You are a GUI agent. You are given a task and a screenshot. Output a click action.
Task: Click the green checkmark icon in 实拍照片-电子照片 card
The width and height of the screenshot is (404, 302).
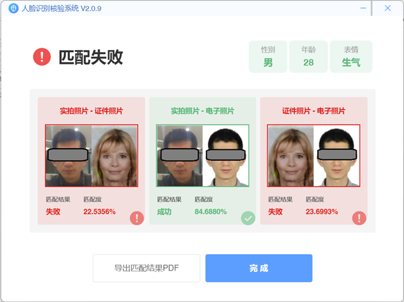click(x=248, y=218)
